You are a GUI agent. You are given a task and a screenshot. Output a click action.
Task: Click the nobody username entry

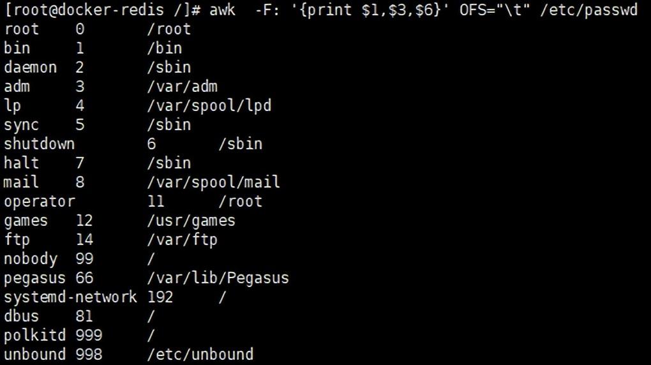click(x=31, y=259)
